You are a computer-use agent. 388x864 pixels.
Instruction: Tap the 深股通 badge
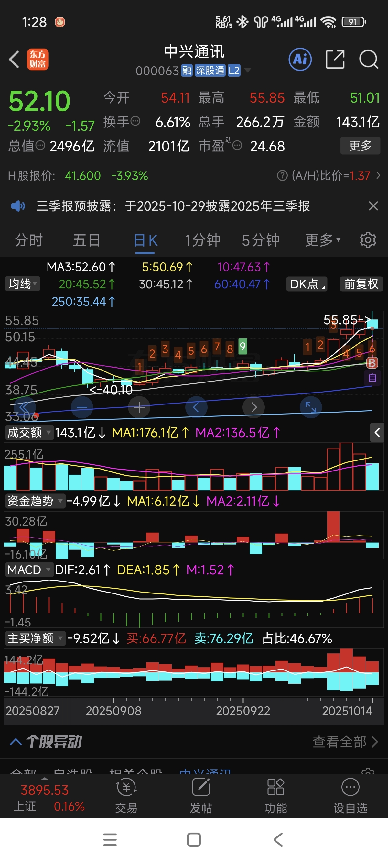(210, 71)
